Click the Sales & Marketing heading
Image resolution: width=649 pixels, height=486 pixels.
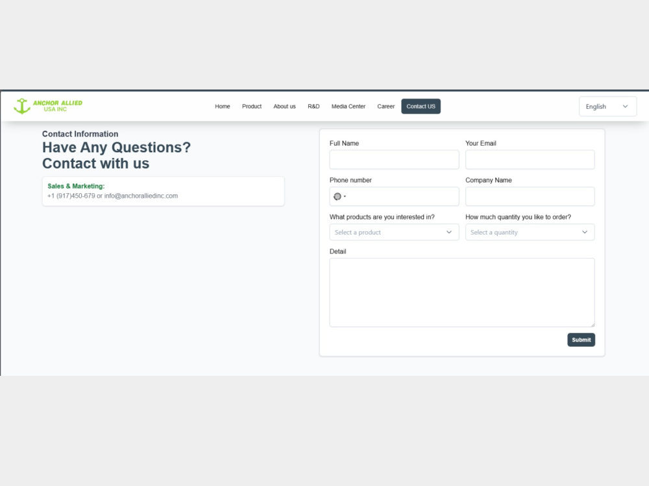coord(76,186)
